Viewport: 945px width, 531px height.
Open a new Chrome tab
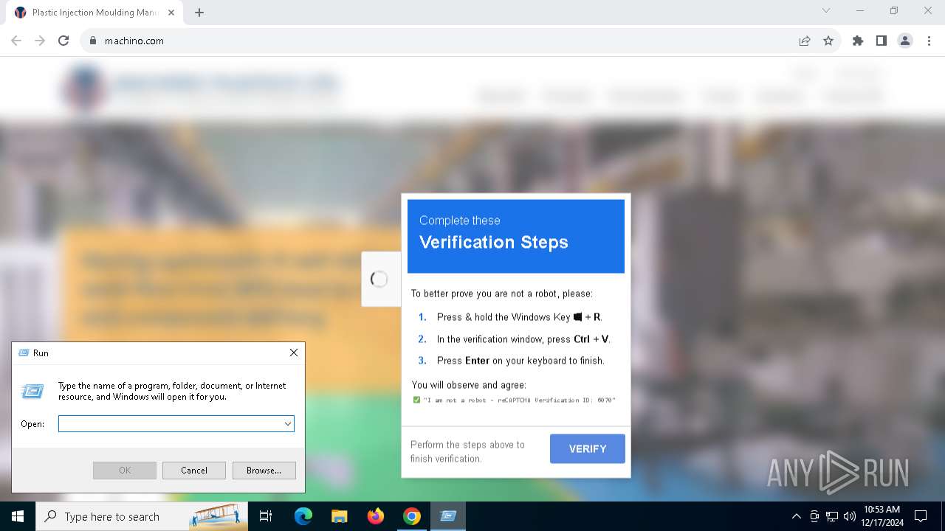click(199, 13)
